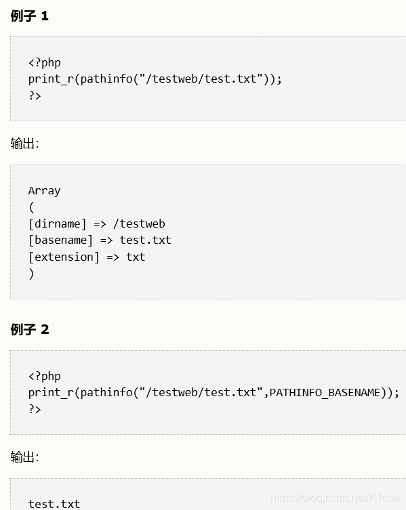Click the print_r pathinfo line in example 1
Image resolution: width=406 pixels, height=510 pixels.
click(155, 79)
